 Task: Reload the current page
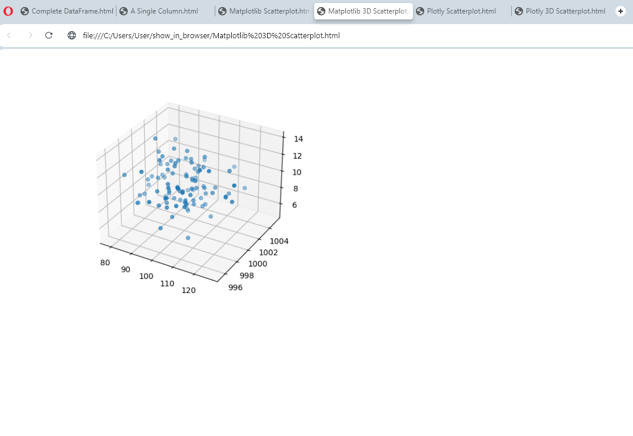click(x=49, y=35)
